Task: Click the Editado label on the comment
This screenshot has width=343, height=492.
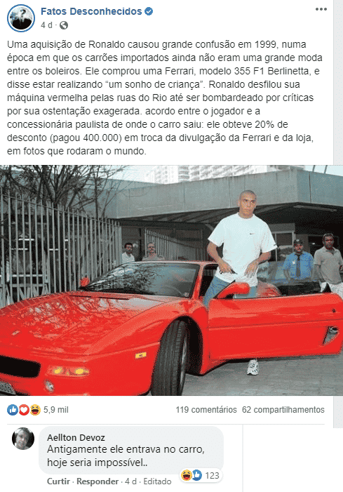Action: [x=157, y=481]
